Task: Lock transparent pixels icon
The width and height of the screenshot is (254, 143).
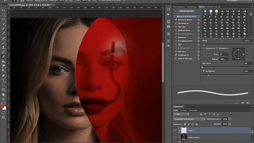Action: [x=185, y=124]
